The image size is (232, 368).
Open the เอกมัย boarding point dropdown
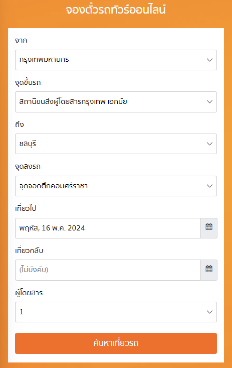pyautogui.click(x=116, y=102)
